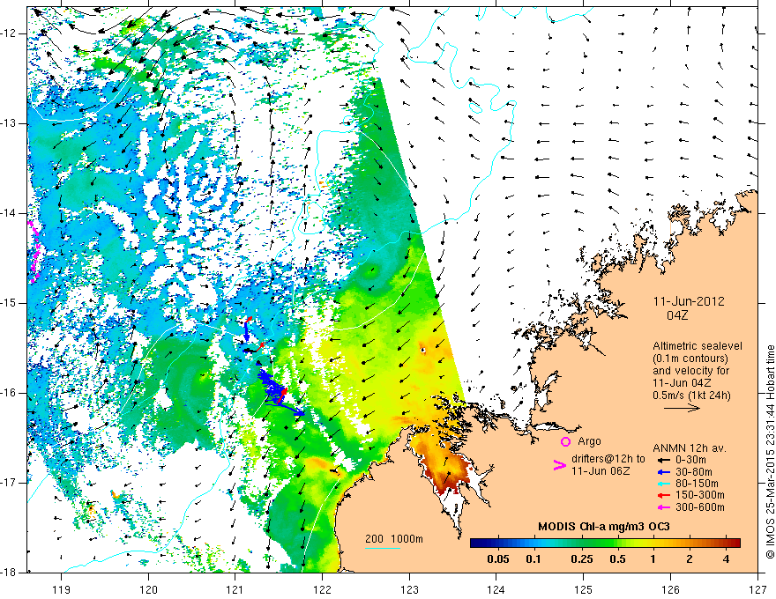
Task: Click longitude axis label 124
Action: click(496, 589)
